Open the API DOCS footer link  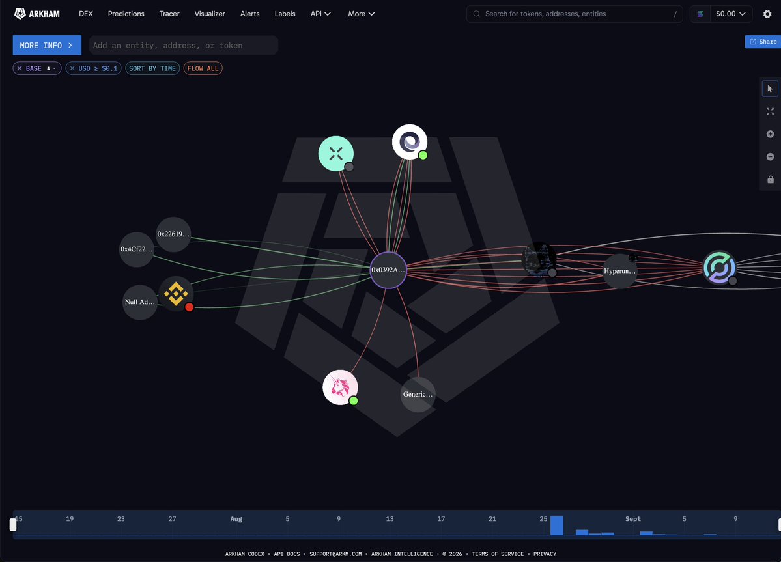tap(287, 554)
